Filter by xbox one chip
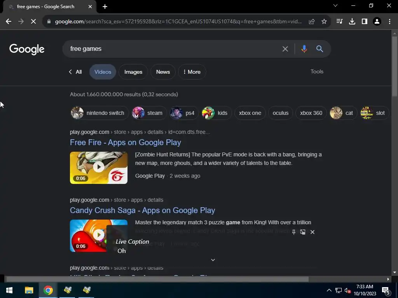The image size is (398, 298). coord(250,113)
